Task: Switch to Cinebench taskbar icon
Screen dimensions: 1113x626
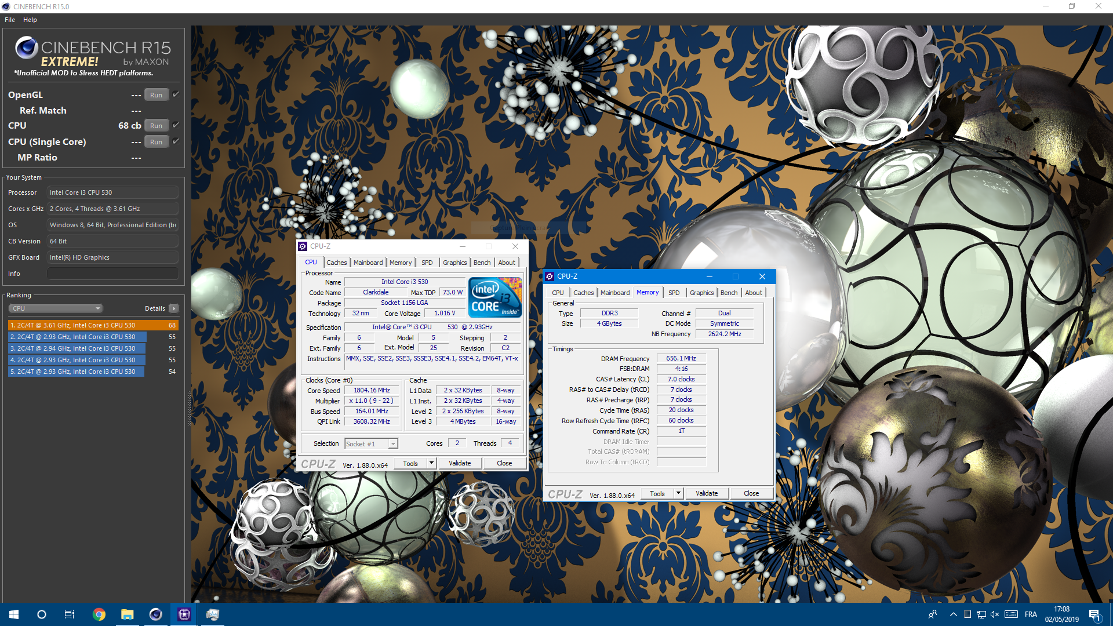Action: (156, 614)
